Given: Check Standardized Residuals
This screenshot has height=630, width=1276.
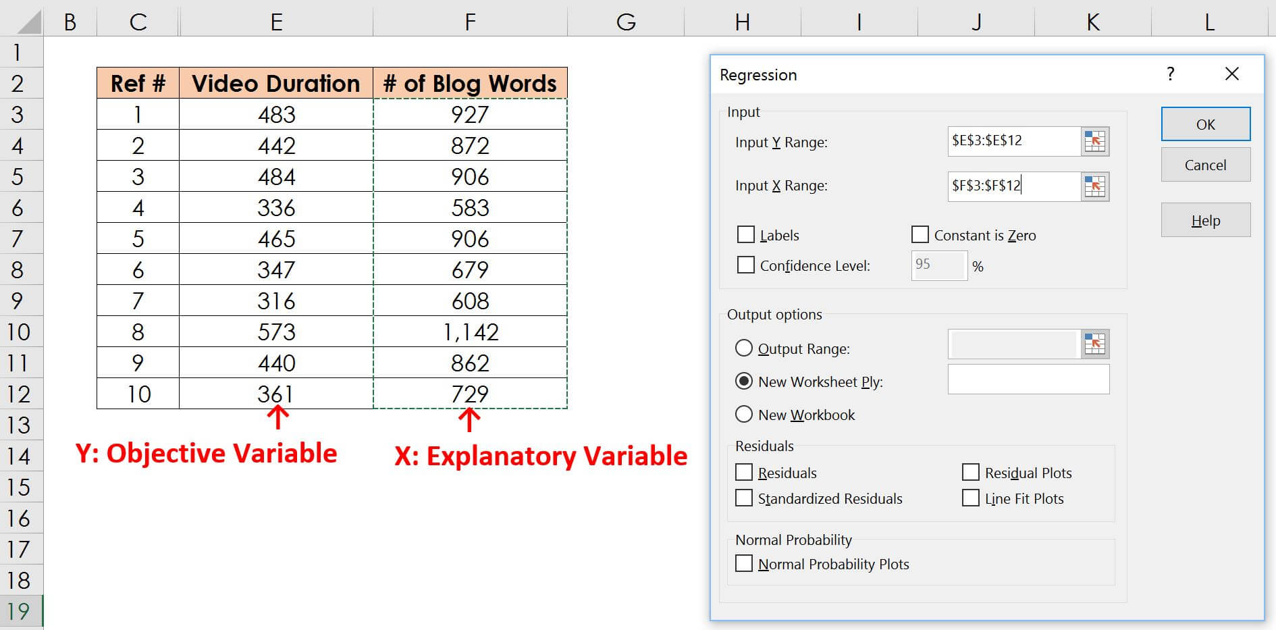Looking at the screenshot, I should [744, 498].
